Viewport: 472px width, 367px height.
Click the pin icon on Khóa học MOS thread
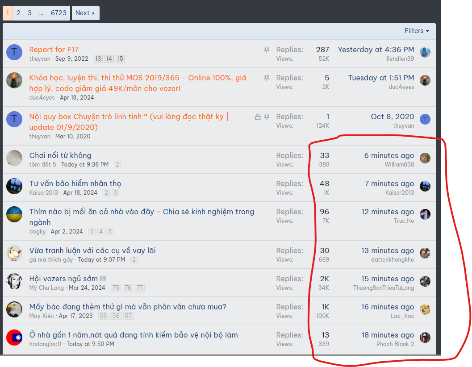click(x=267, y=78)
